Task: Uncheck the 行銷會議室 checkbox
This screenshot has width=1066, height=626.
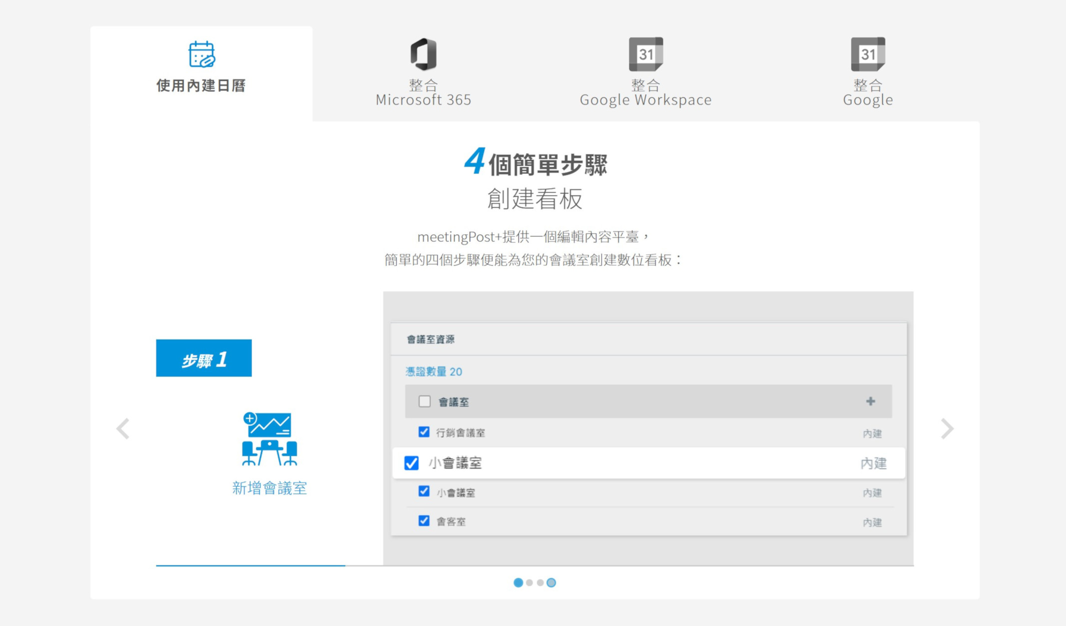Action: [x=424, y=432]
